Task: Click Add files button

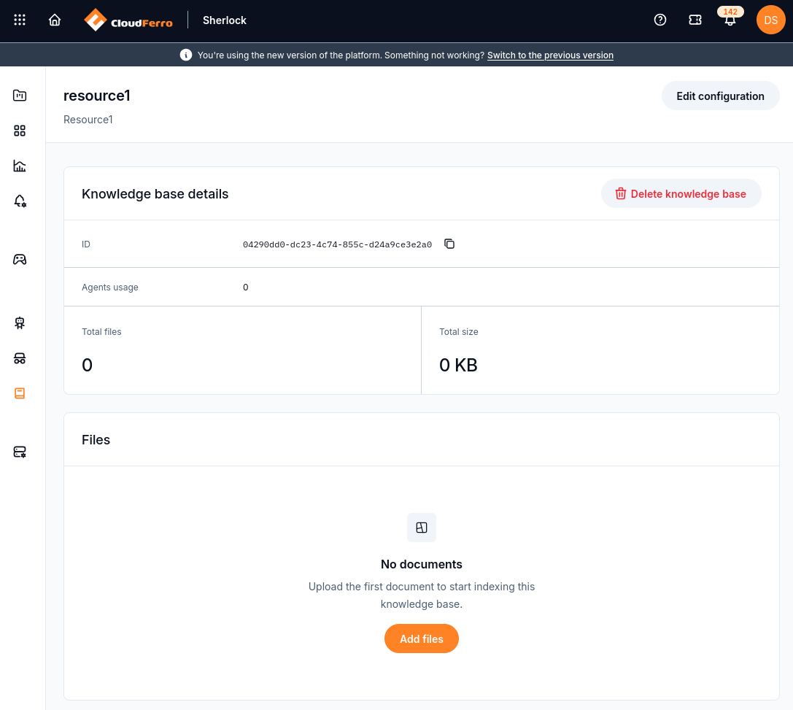Action: [422, 639]
